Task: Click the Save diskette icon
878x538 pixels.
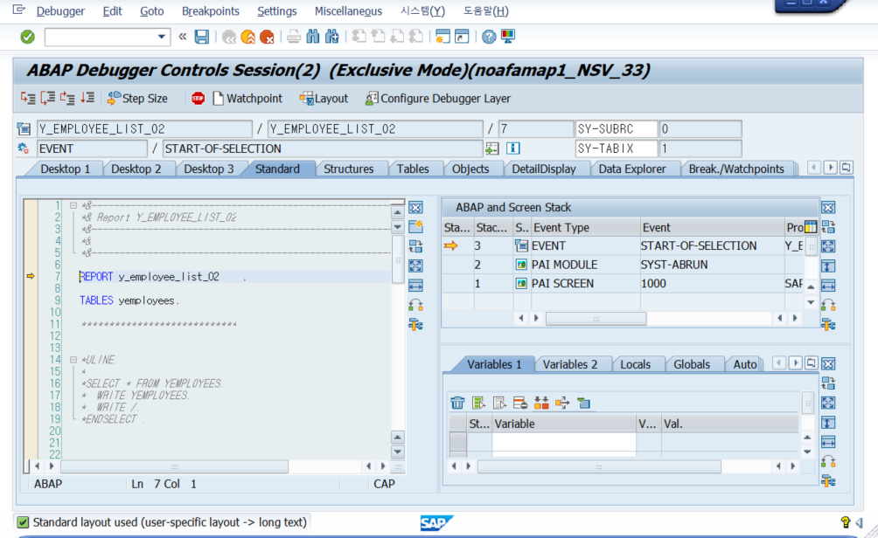Action: tap(202, 37)
